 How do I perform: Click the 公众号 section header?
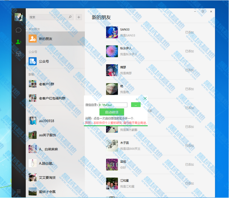tap(33, 52)
